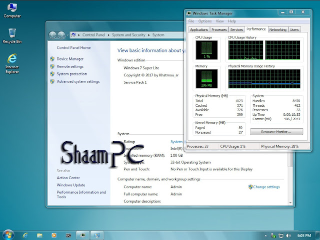Switch to System window taskbar button
320x240 pixels.
coord(97,236)
